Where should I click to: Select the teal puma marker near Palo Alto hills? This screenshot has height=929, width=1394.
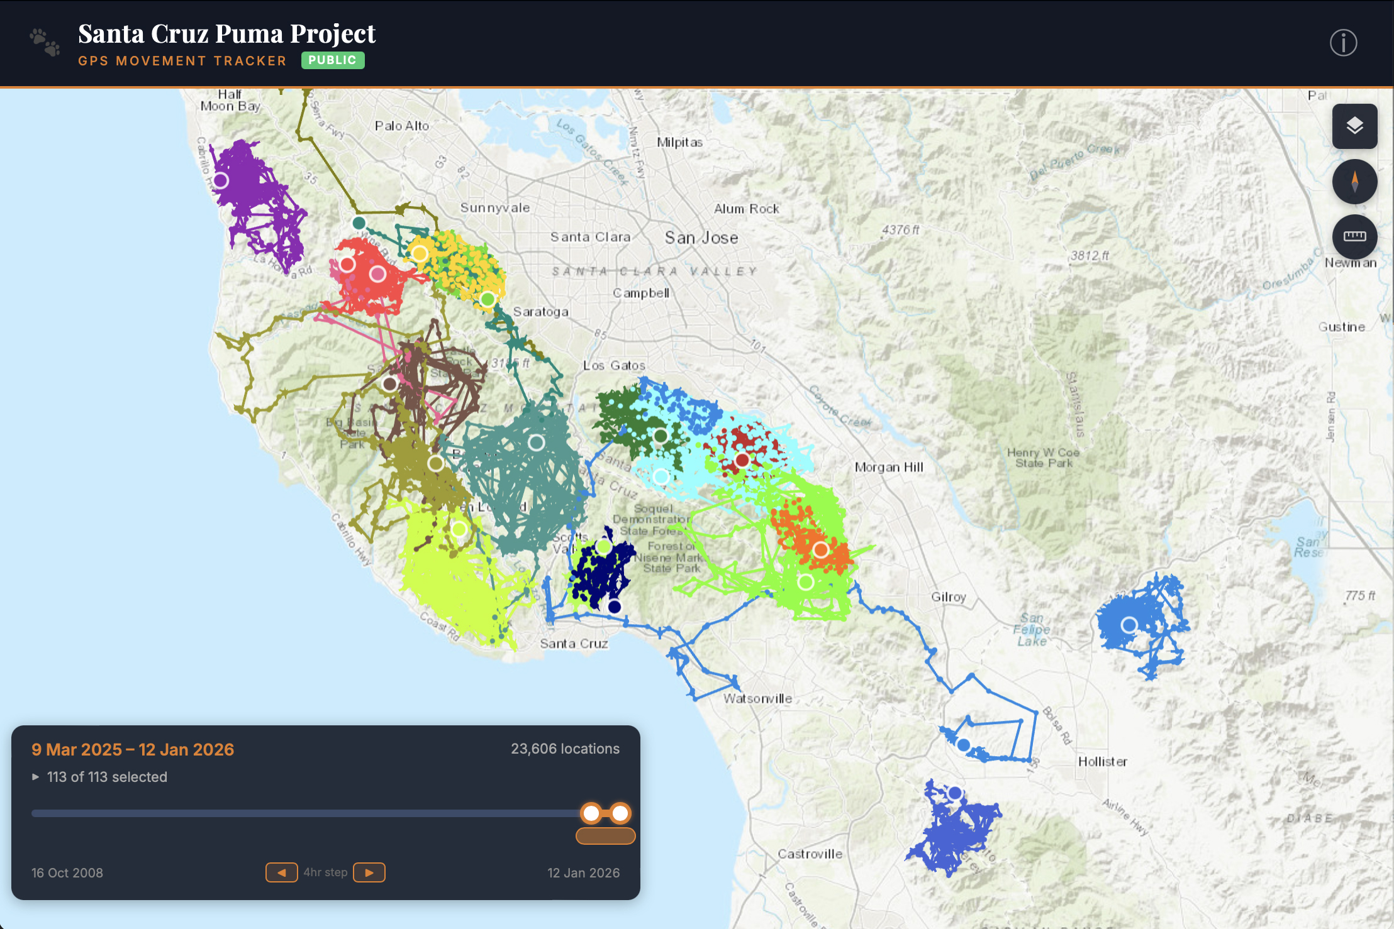tap(359, 223)
